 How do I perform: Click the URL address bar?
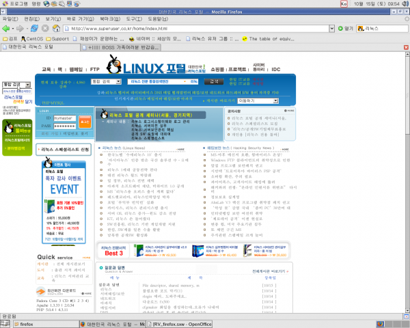coord(196,29)
